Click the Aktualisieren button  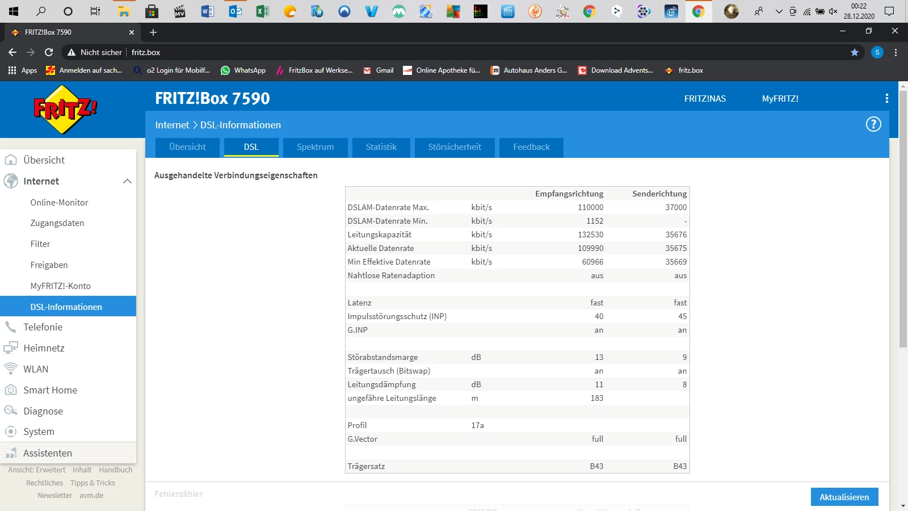click(844, 497)
